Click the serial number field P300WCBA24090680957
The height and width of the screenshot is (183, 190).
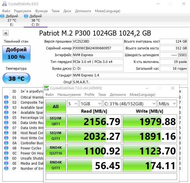pos(98,48)
